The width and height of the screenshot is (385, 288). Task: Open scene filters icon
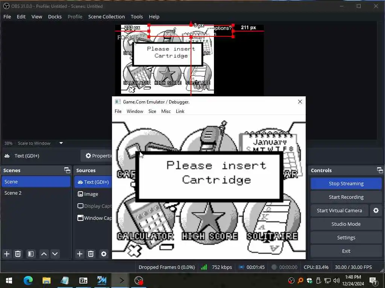(x=31, y=254)
